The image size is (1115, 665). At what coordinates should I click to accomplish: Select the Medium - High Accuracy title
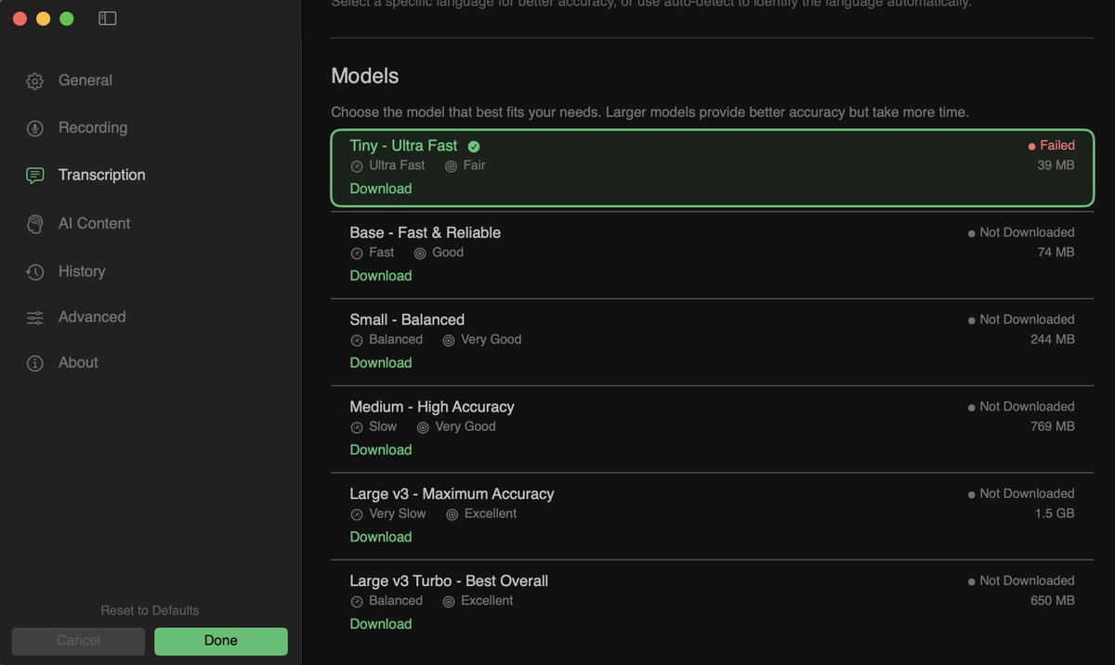[432, 407]
